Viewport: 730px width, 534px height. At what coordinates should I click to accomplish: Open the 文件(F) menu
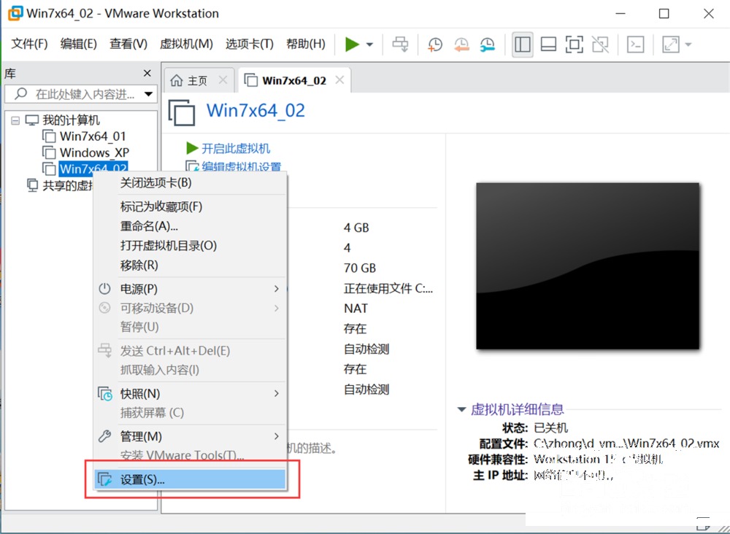click(29, 44)
